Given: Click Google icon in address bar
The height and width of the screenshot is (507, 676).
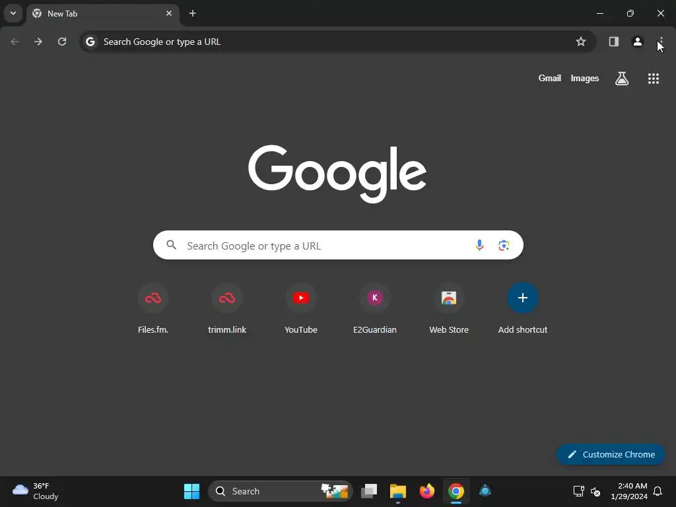Looking at the screenshot, I should click(90, 42).
